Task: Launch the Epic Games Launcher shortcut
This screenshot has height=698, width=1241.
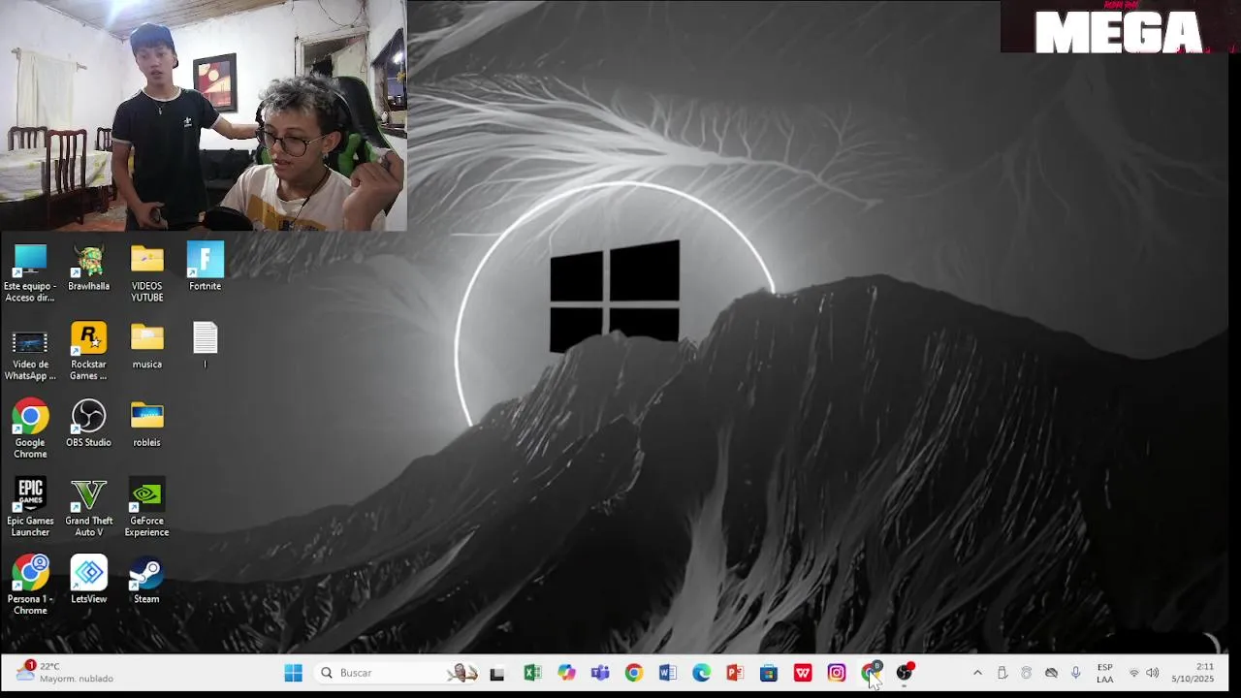Action: coord(30,508)
